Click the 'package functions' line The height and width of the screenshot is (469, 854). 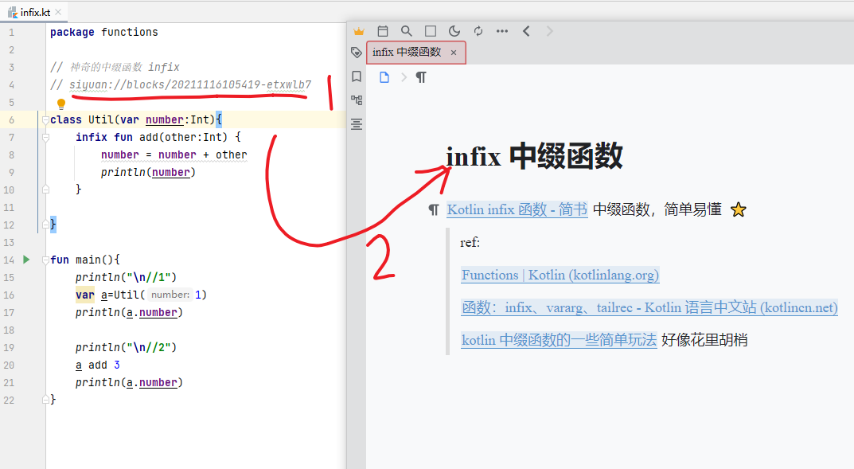coord(104,32)
